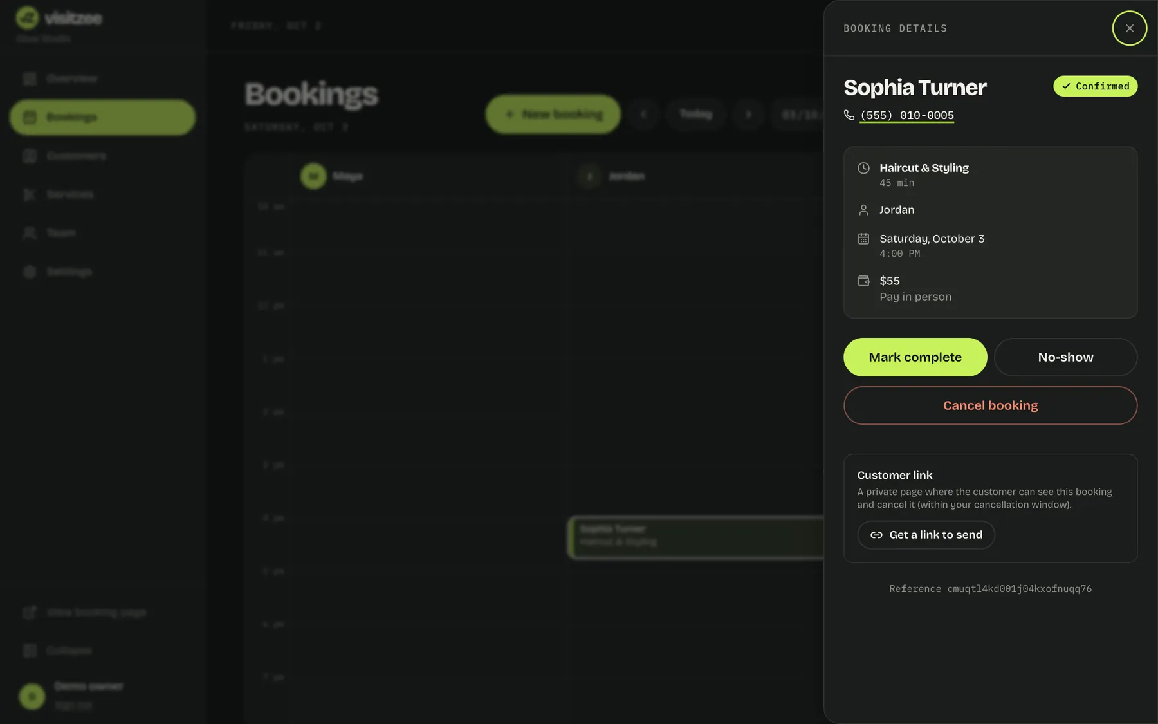Click the New booking button

(x=553, y=115)
